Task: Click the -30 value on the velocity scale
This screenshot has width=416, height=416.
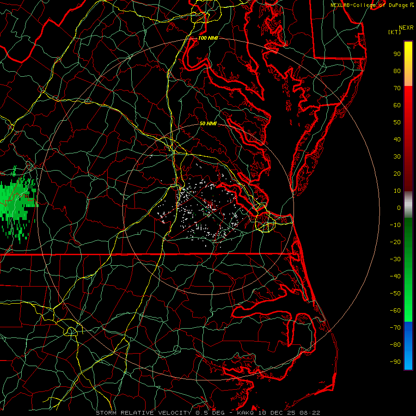Action: click(x=395, y=259)
